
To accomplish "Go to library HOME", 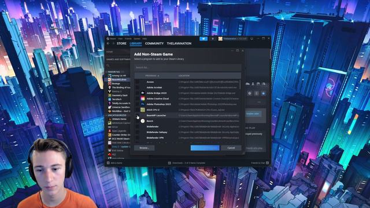I will (109, 52).
